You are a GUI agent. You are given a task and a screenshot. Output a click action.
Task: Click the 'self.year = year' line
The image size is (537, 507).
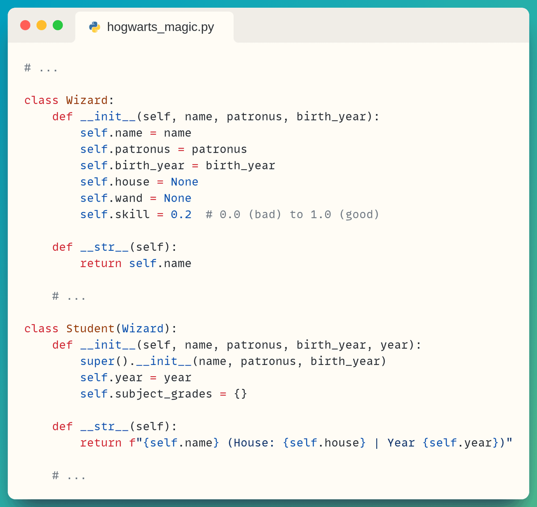point(136,378)
